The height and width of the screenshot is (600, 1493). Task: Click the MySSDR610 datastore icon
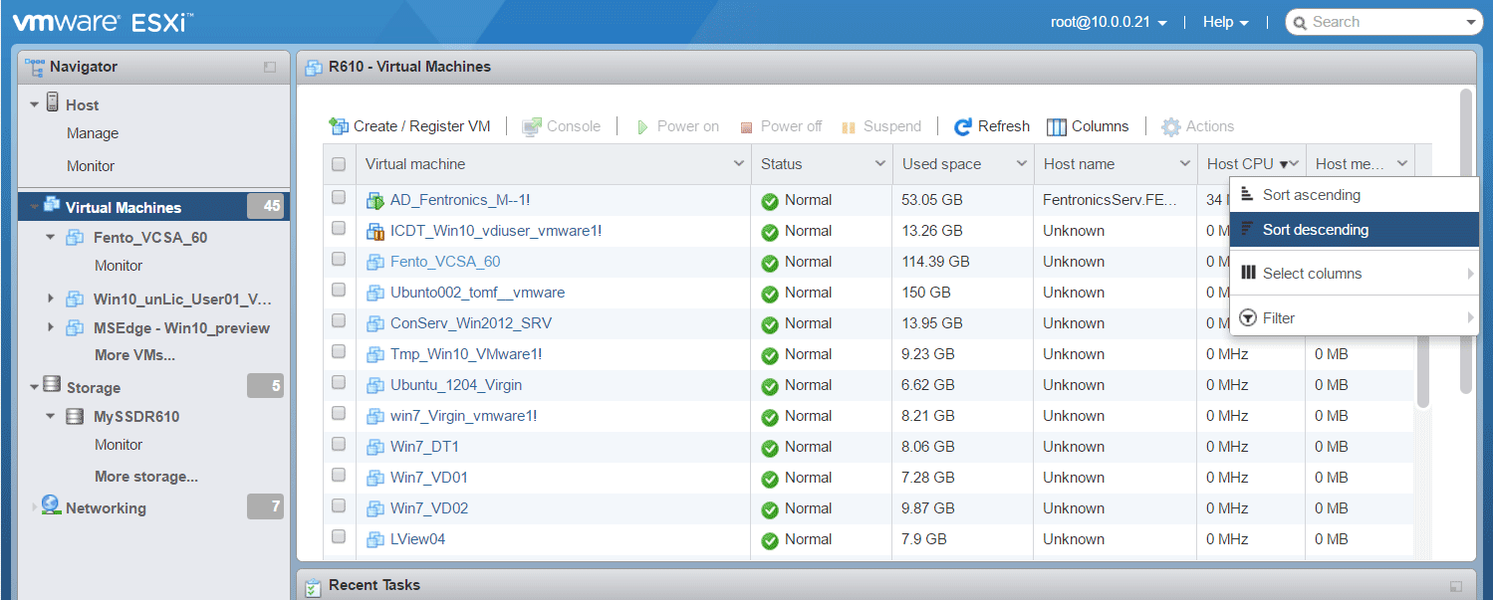click(x=75, y=417)
